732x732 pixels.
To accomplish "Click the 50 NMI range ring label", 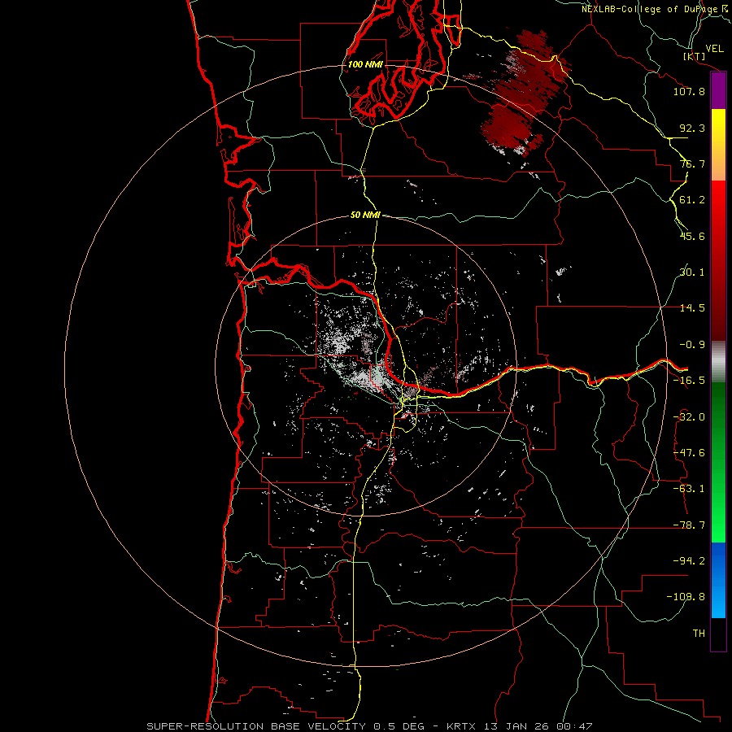I will click(x=365, y=216).
